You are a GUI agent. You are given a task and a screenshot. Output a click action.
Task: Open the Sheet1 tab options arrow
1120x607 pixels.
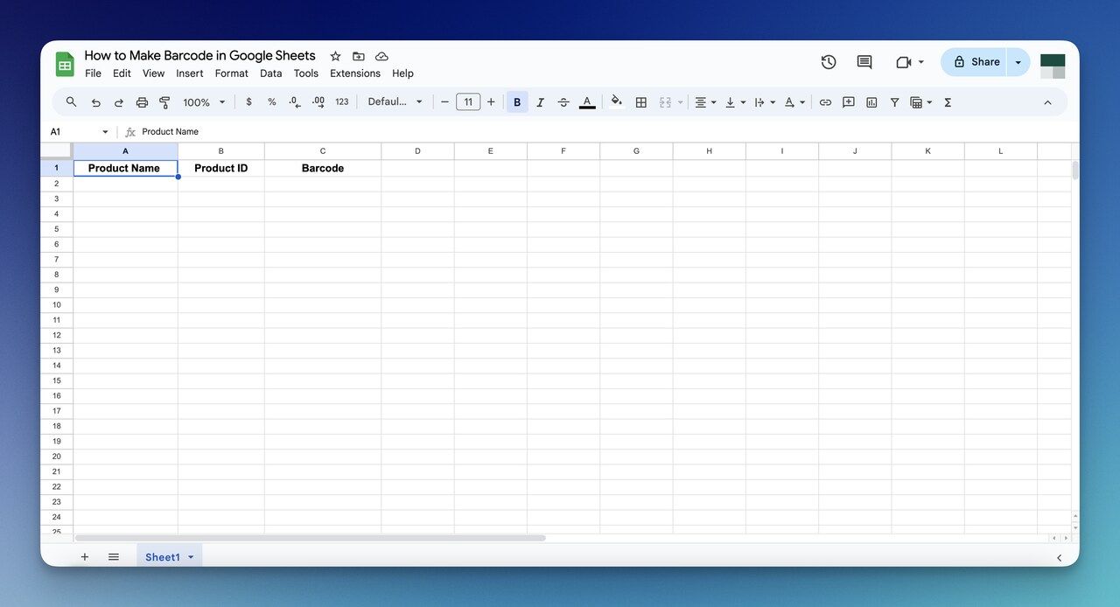pos(191,557)
